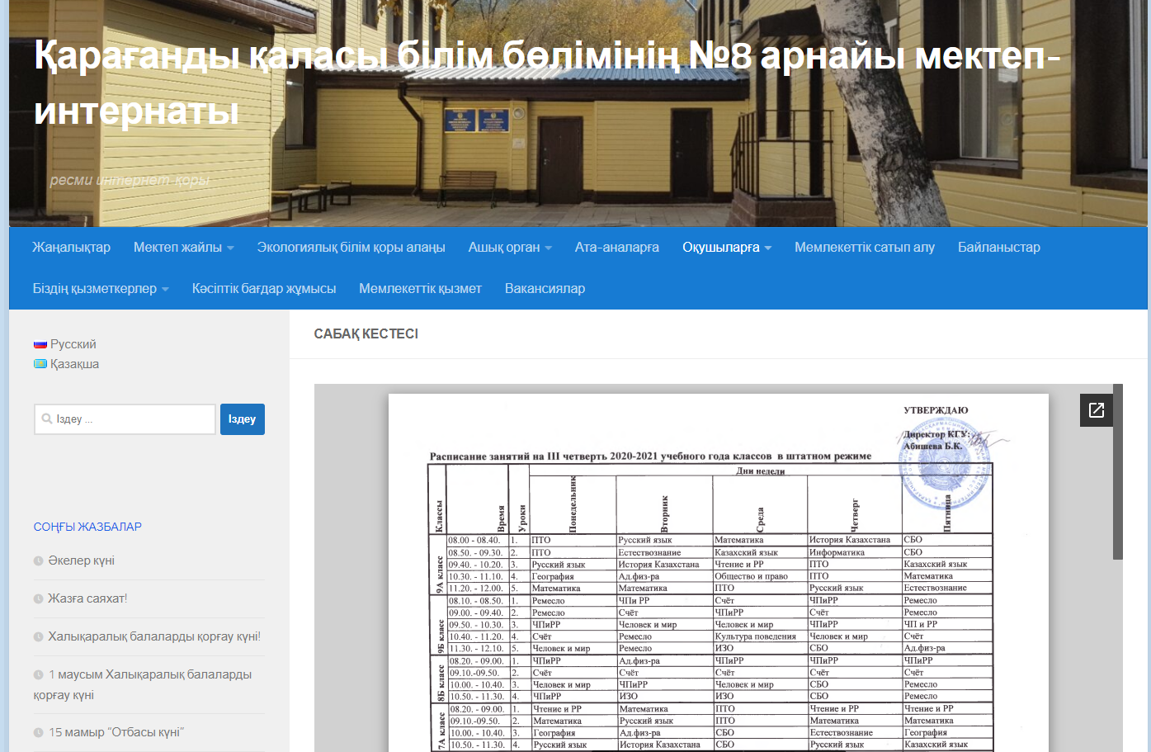Screen dimensions: 1151x752
Task: Open Кәсіптік бағдар жұмысы menu item
Action: (x=264, y=288)
